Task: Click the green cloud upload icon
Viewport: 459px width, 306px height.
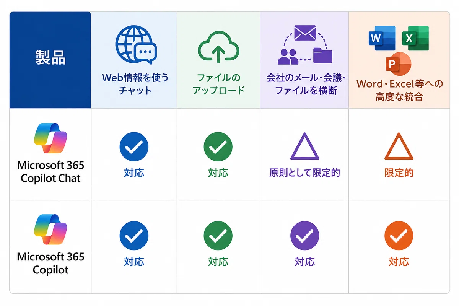Action: pos(218,47)
